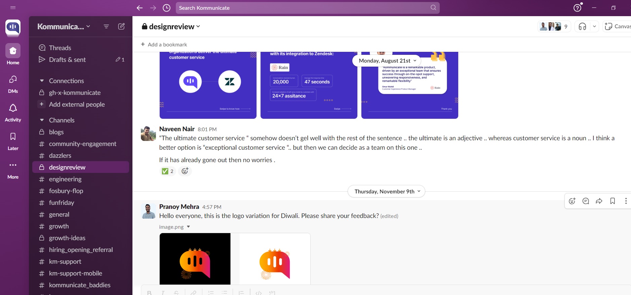
Task: Open the Activity tab
Action: [x=13, y=112]
